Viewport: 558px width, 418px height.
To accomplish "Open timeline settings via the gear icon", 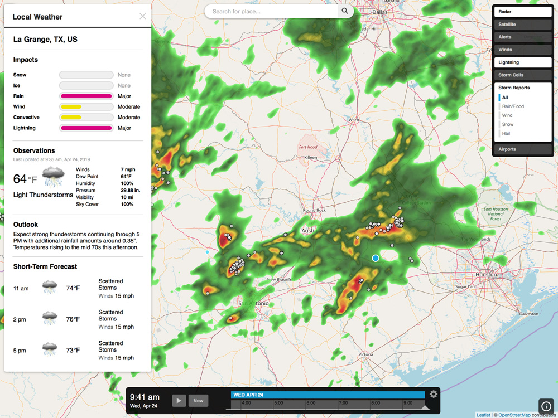I will click(x=434, y=394).
